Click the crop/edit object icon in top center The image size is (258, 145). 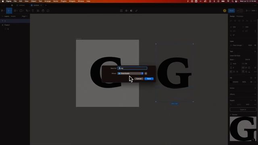tap(121, 11)
